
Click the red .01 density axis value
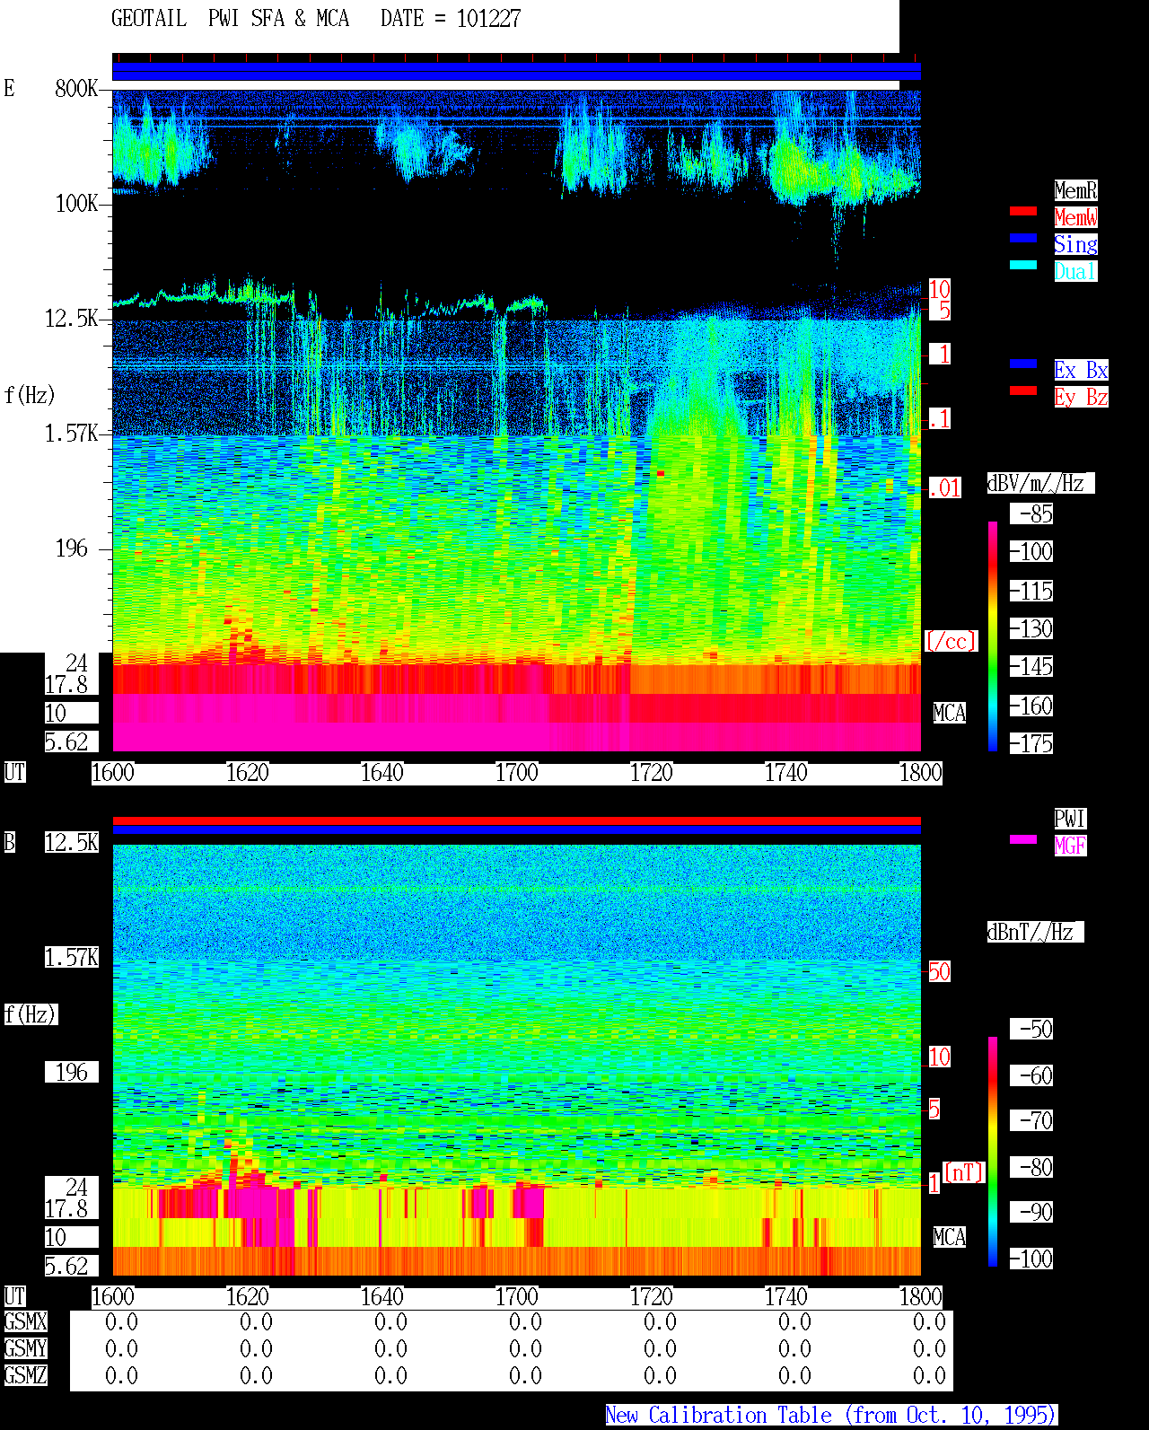click(944, 488)
